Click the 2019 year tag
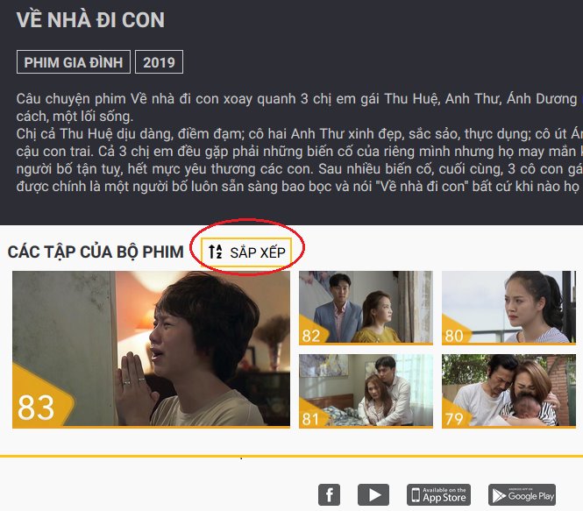This screenshot has height=511, width=583. [x=159, y=62]
